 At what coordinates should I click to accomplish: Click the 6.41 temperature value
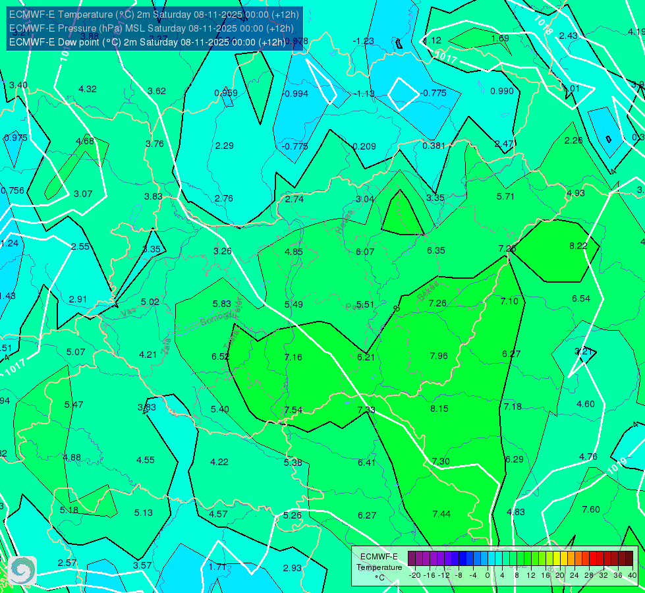point(366,463)
